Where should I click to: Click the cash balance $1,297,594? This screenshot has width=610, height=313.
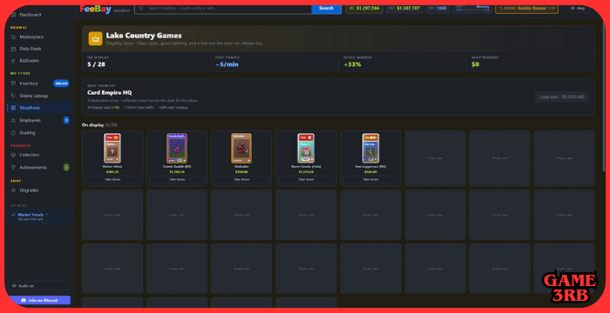pos(364,8)
